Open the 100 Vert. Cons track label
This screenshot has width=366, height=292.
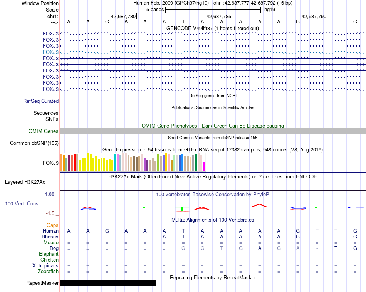(22, 203)
